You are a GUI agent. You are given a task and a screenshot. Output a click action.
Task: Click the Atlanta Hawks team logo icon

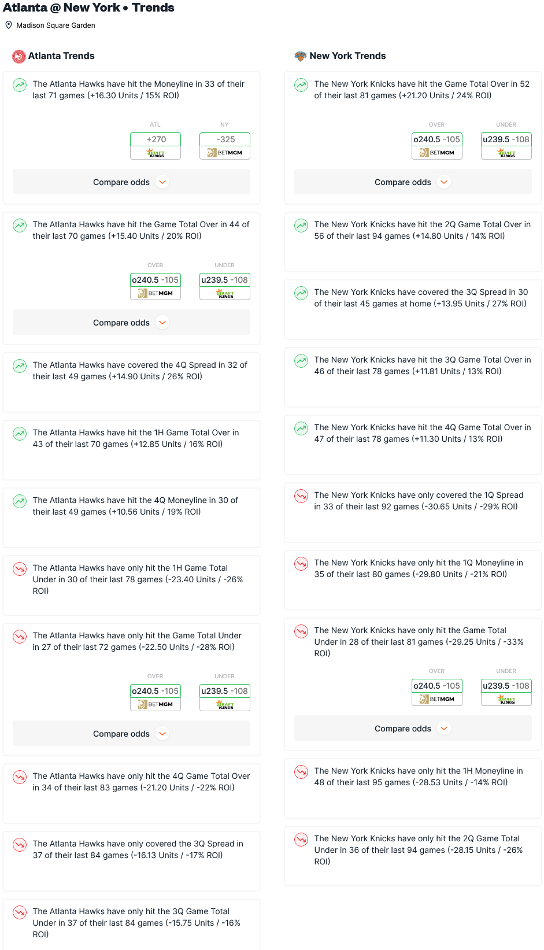coord(19,56)
